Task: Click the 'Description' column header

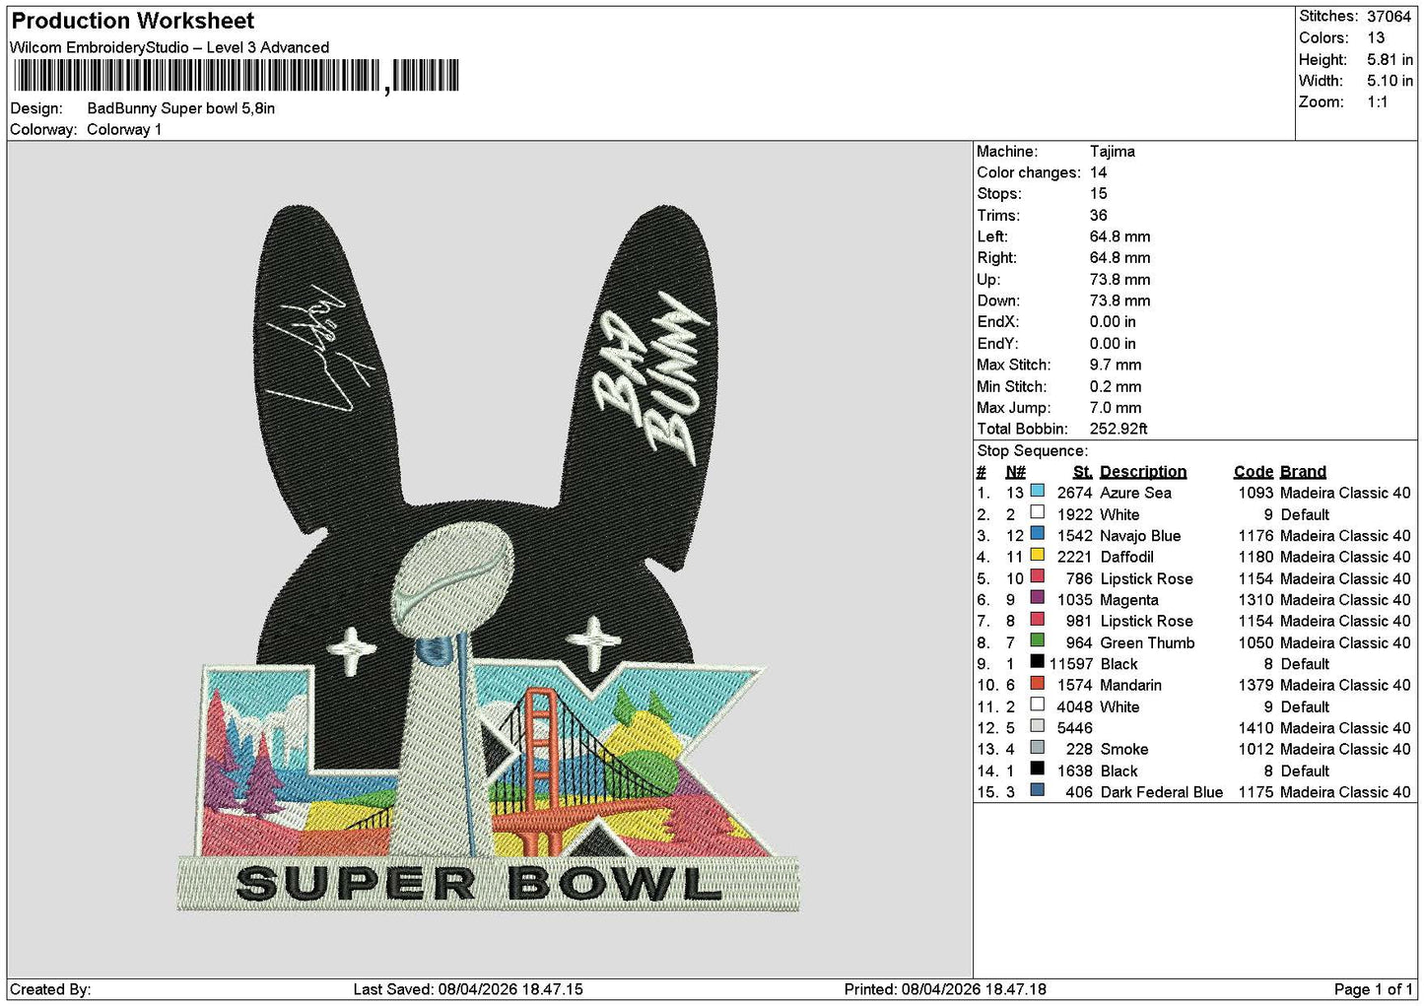Action: tap(1143, 472)
